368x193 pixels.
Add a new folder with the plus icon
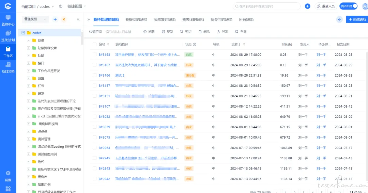[55, 19]
